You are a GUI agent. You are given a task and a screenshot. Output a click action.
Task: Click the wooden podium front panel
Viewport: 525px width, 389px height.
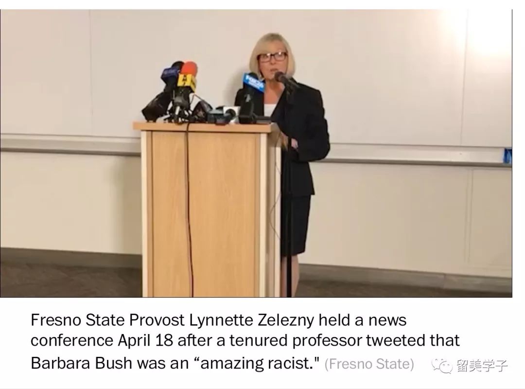pyautogui.click(x=206, y=211)
